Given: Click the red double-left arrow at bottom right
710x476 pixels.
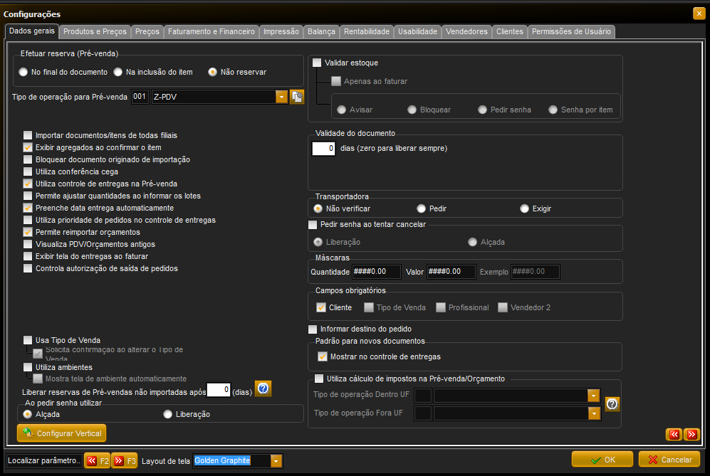Looking at the screenshot, I should (x=674, y=434).
